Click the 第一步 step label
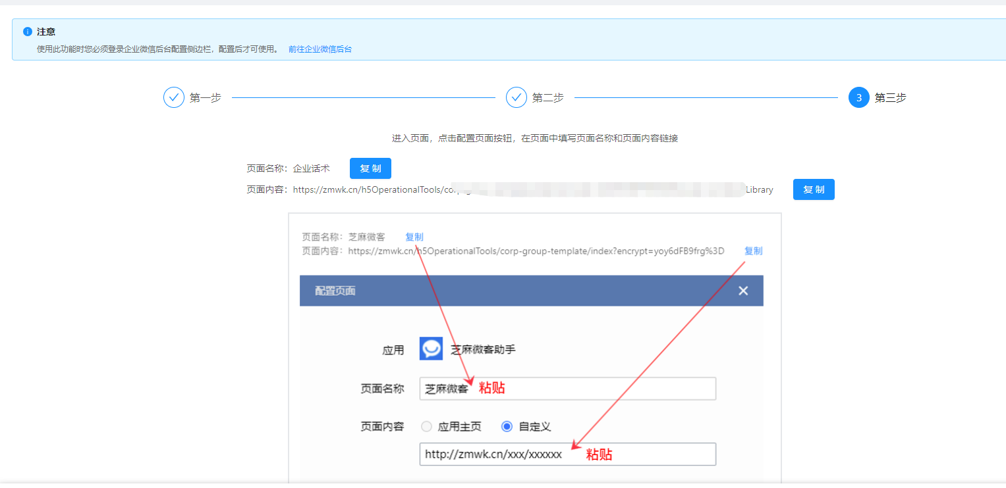1006x488 pixels. tap(206, 98)
